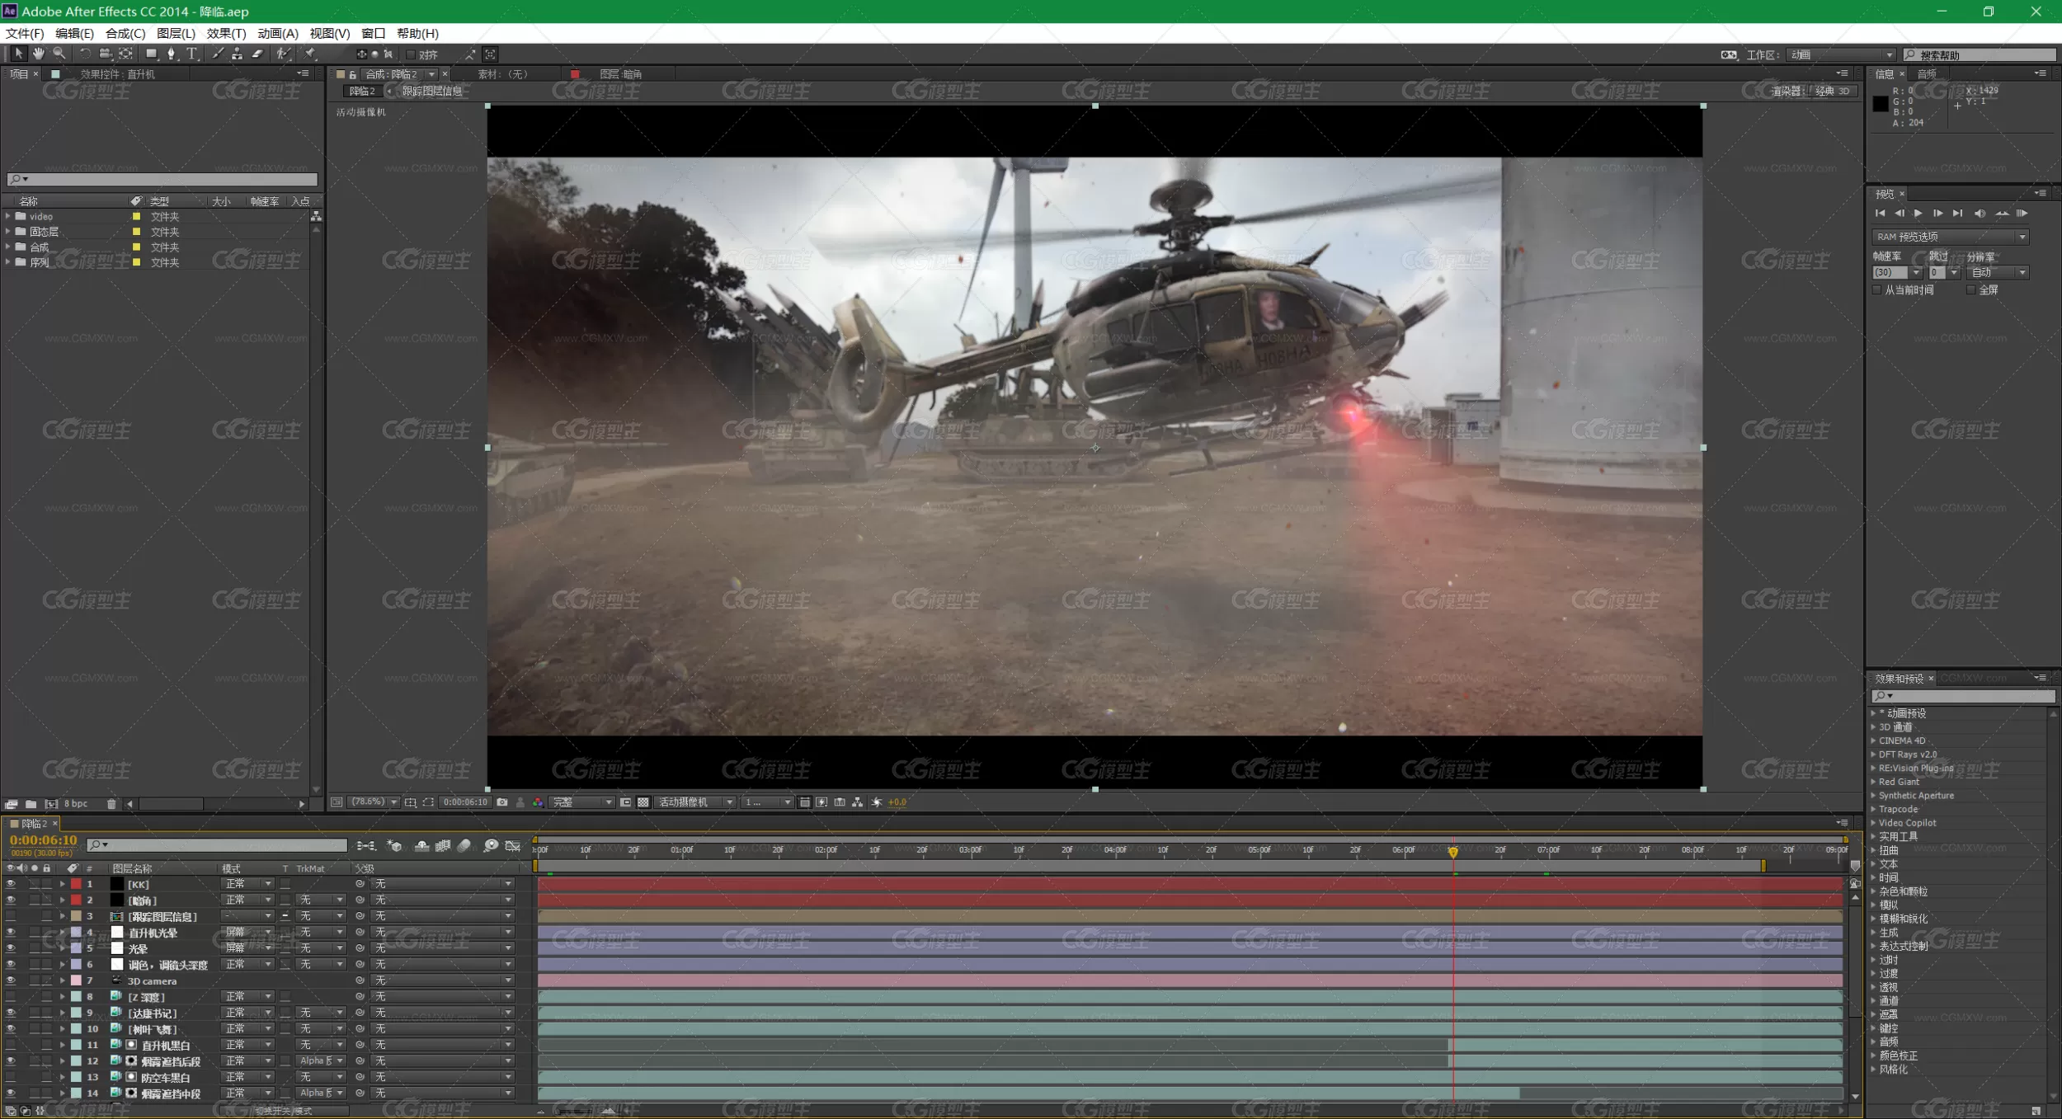This screenshot has height=1119, width=2062.
Task: Select the Unified Camera tool
Action: click(105, 54)
